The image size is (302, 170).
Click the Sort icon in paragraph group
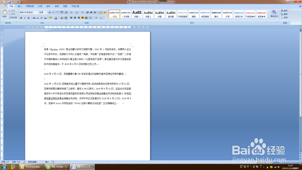point(100,12)
